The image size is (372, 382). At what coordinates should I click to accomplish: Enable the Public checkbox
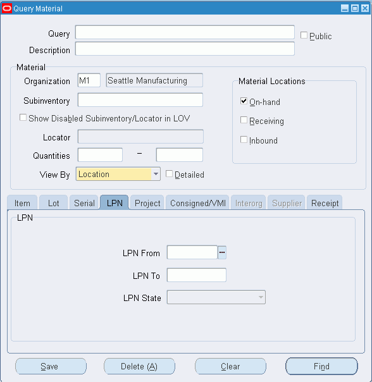pyautogui.click(x=304, y=35)
